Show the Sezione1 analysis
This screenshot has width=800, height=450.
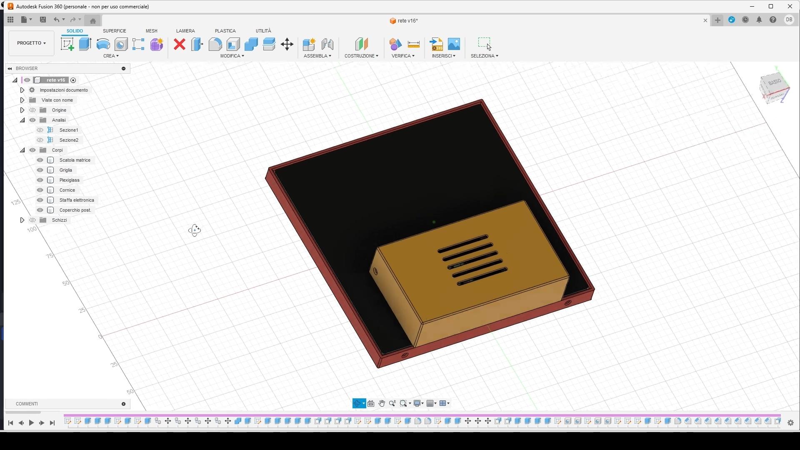pyautogui.click(x=40, y=130)
